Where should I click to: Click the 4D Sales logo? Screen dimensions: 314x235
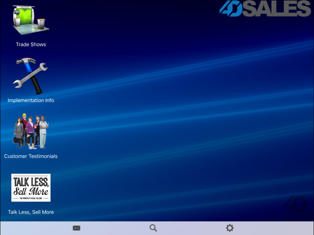[x=265, y=9]
